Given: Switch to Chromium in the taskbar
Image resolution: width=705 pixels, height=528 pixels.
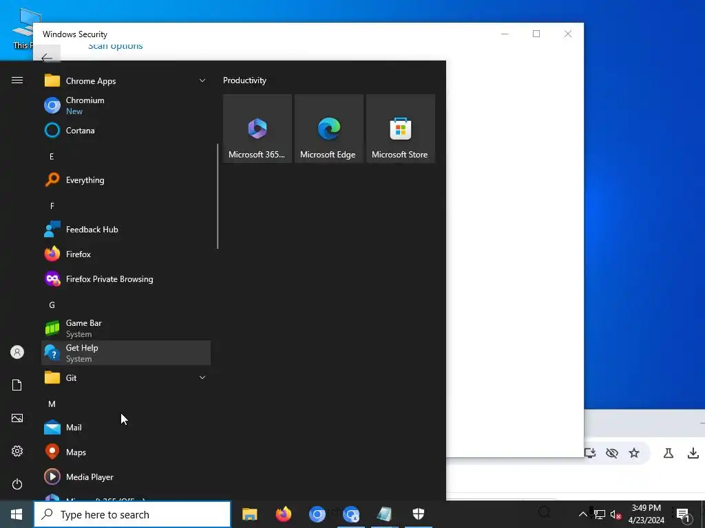Looking at the screenshot, I should pyautogui.click(x=317, y=514).
